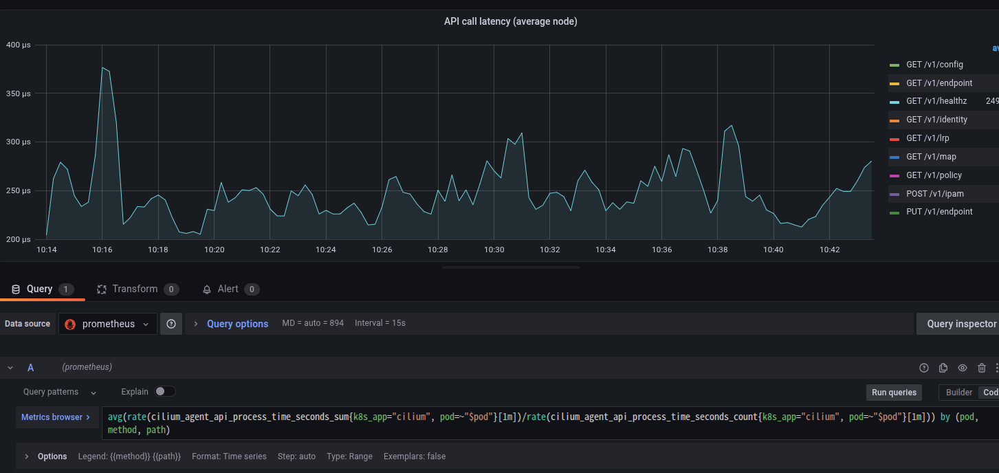Switch the query editor to Code mode
The height and width of the screenshot is (473, 999).
tap(990, 392)
